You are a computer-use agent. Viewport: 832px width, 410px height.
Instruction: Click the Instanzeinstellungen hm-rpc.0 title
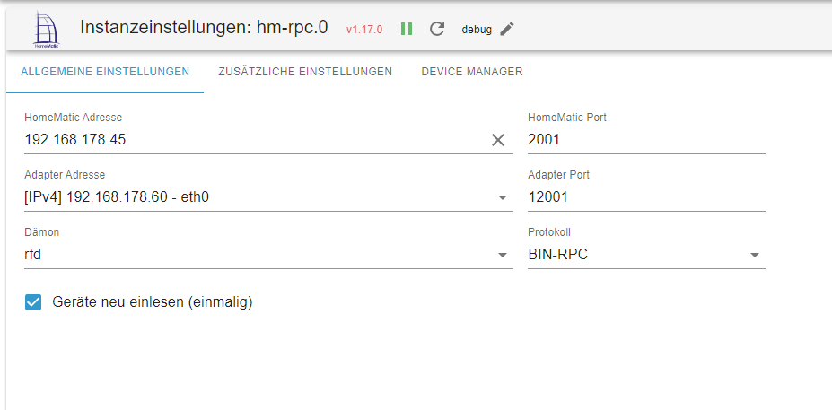(204, 28)
